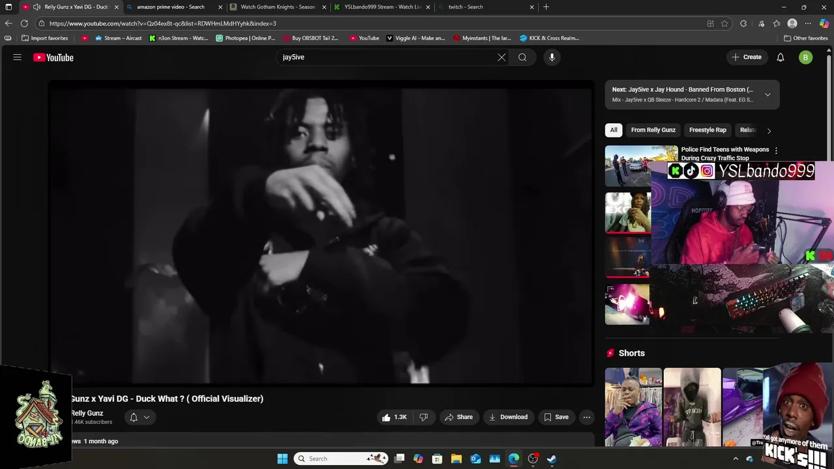
Task: Dislike the Duck What video
Action: [x=424, y=417]
